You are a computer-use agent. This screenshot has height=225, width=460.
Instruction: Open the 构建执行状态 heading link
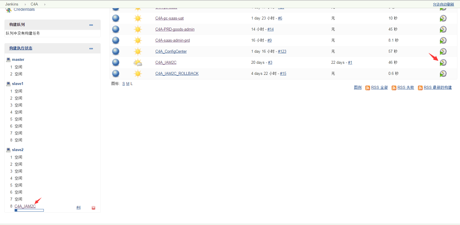point(21,48)
